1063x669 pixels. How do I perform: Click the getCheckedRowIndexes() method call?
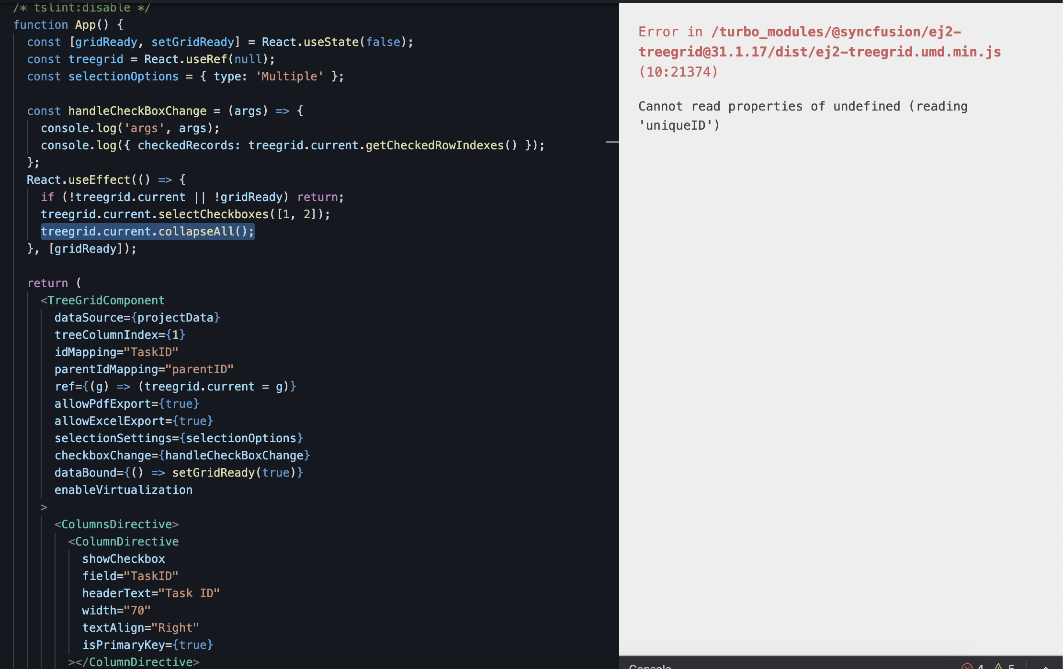(441, 145)
